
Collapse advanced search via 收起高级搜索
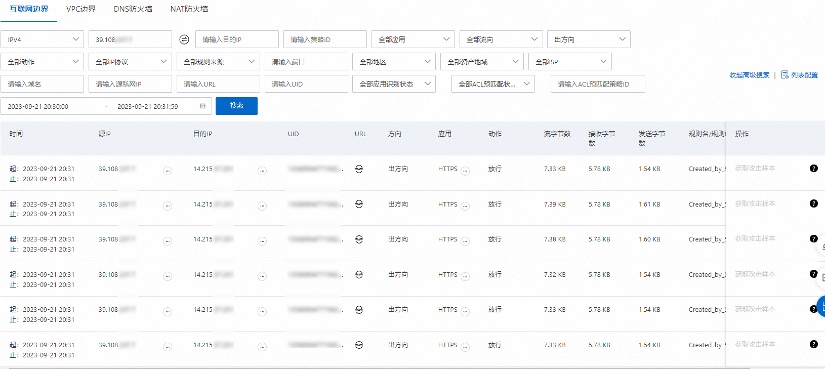click(x=749, y=75)
